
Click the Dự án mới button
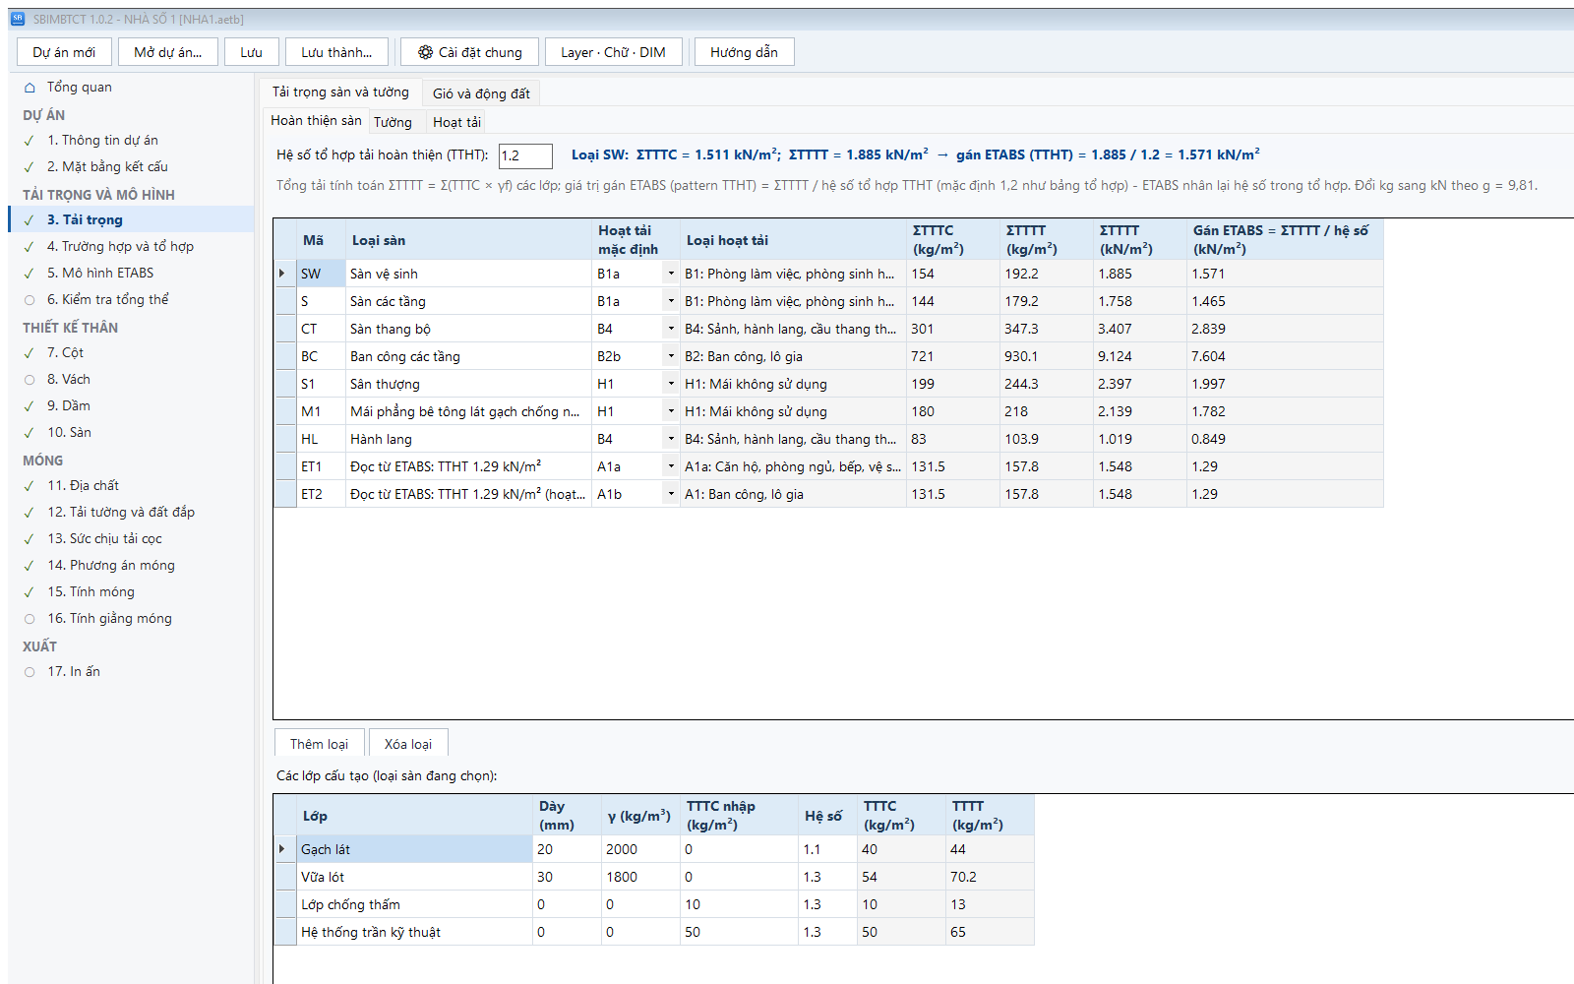[64, 52]
